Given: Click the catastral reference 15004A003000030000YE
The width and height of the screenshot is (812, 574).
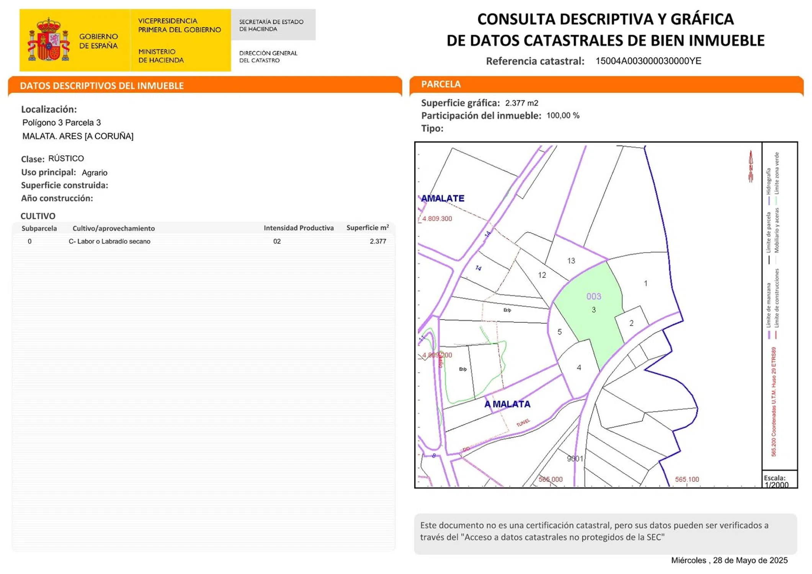Looking at the screenshot, I should point(648,61).
